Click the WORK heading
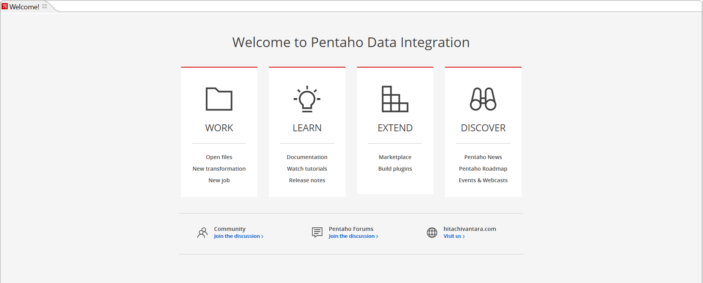Viewport: 703px width, 283px height. 219,128
